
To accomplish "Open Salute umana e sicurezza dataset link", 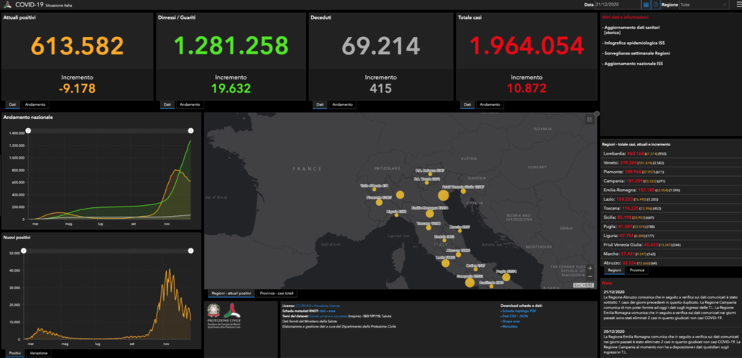I will 330,316.
